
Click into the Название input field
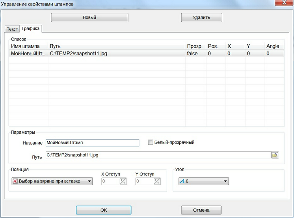click(x=93, y=143)
